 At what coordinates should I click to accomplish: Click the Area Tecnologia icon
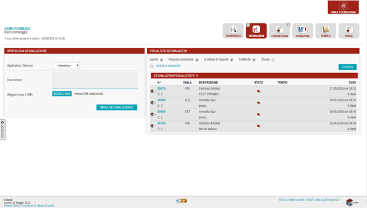343,7
